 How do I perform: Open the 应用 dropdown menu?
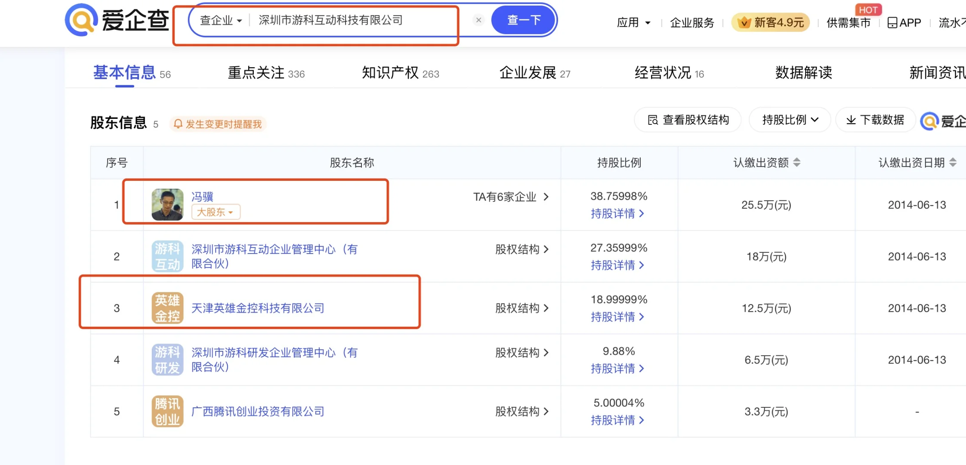pos(633,22)
